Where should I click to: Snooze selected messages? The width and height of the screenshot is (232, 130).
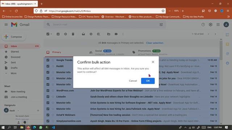point(91,34)
